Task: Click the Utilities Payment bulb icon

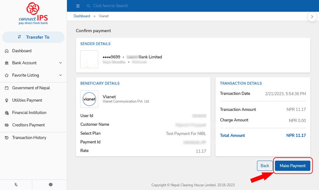Action: 7,100
